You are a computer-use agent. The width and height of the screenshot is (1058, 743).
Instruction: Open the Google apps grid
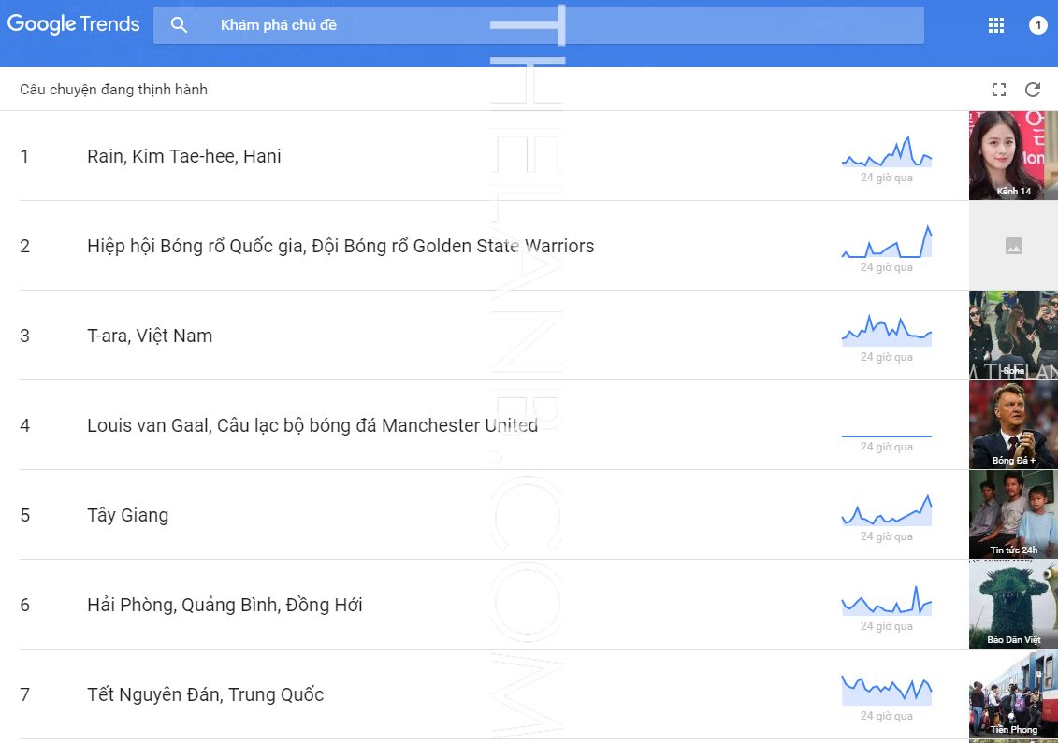(996, 25)
